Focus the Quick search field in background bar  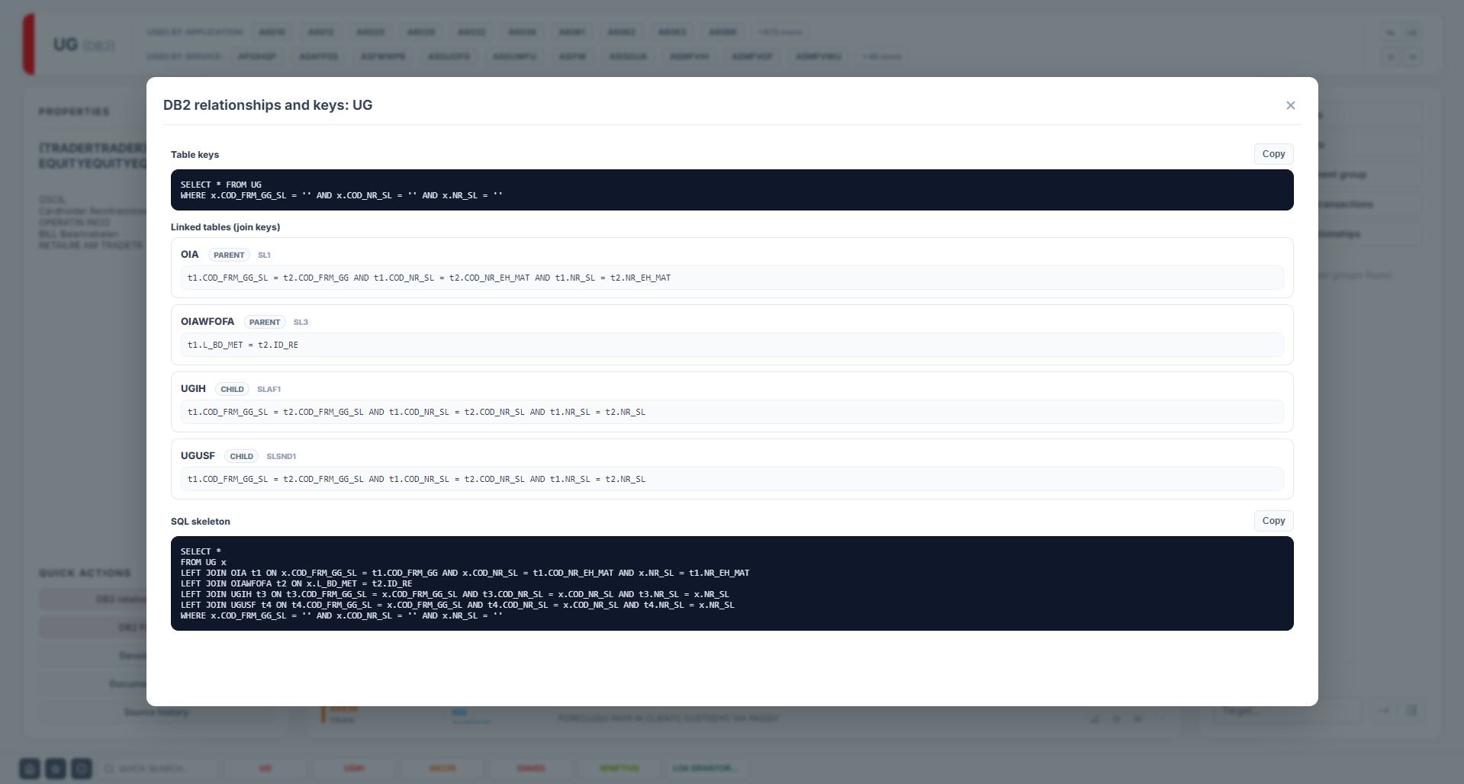tap(158, 768)
